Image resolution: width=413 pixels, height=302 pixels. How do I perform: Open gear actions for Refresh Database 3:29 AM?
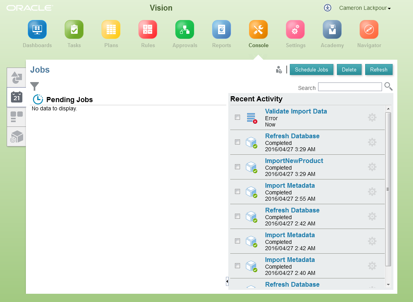point(372,142)
